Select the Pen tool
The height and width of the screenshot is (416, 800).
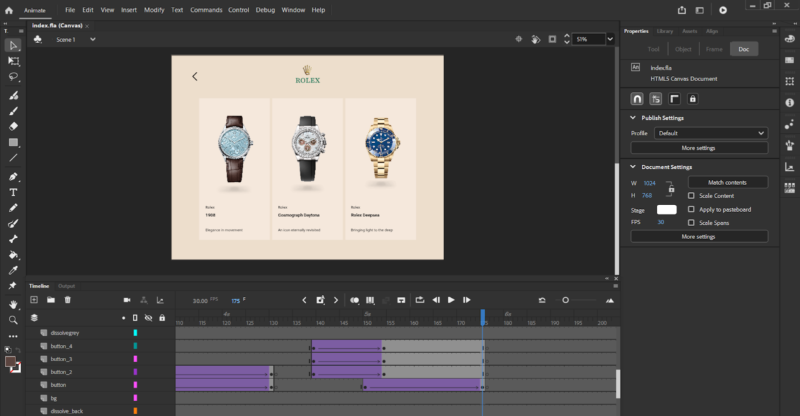pyautogui.click(x=13, y=176)
